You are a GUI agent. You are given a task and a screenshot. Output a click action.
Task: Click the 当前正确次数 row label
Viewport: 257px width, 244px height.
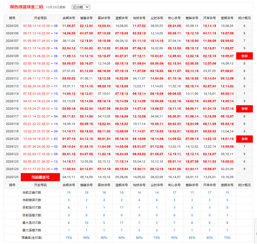click(32, 192)
